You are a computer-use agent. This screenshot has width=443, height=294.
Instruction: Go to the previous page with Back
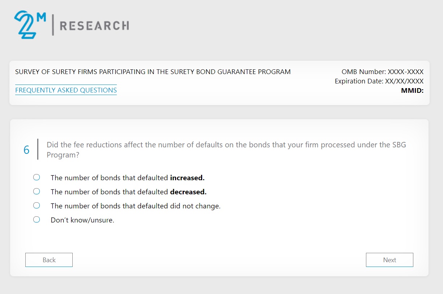tap(49, 260)
